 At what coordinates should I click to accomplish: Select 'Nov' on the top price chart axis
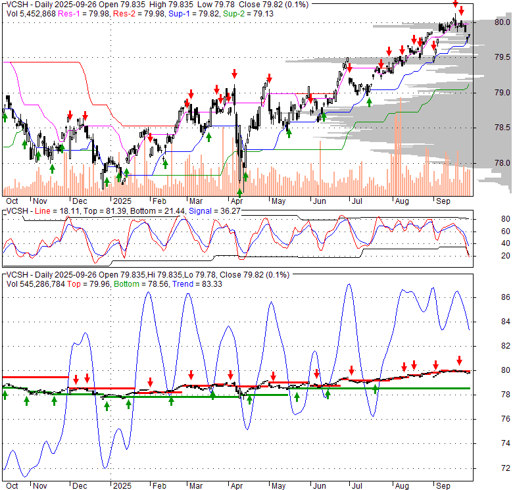pos(40,201)
